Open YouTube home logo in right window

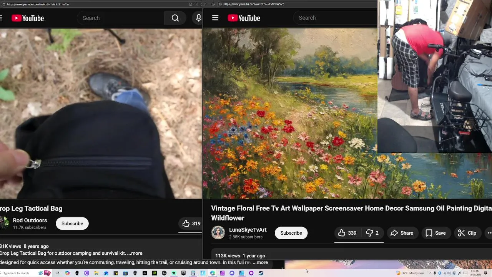(x=244, y=18)
